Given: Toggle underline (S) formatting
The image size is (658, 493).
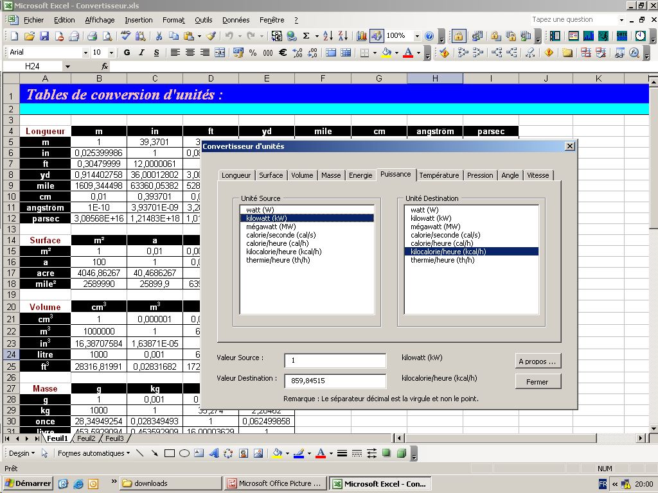Looking at the screenshot, I should pyautogui.click(x=157, y=53).
